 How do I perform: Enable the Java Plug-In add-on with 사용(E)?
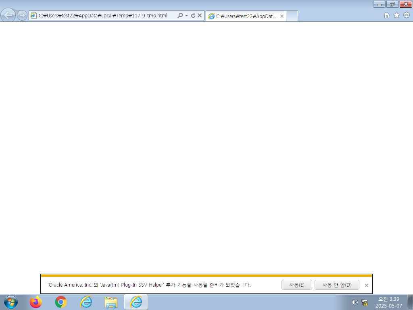[x=296, y=285]
